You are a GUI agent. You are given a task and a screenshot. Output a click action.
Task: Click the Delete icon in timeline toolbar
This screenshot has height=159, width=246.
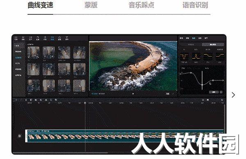coord(31,100)
